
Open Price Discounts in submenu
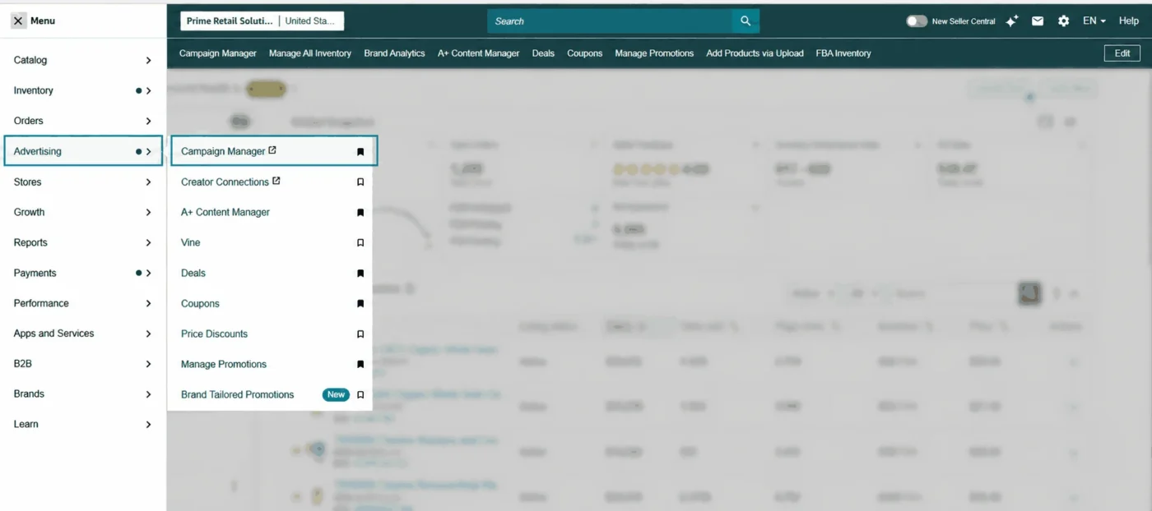click(214, 334)
